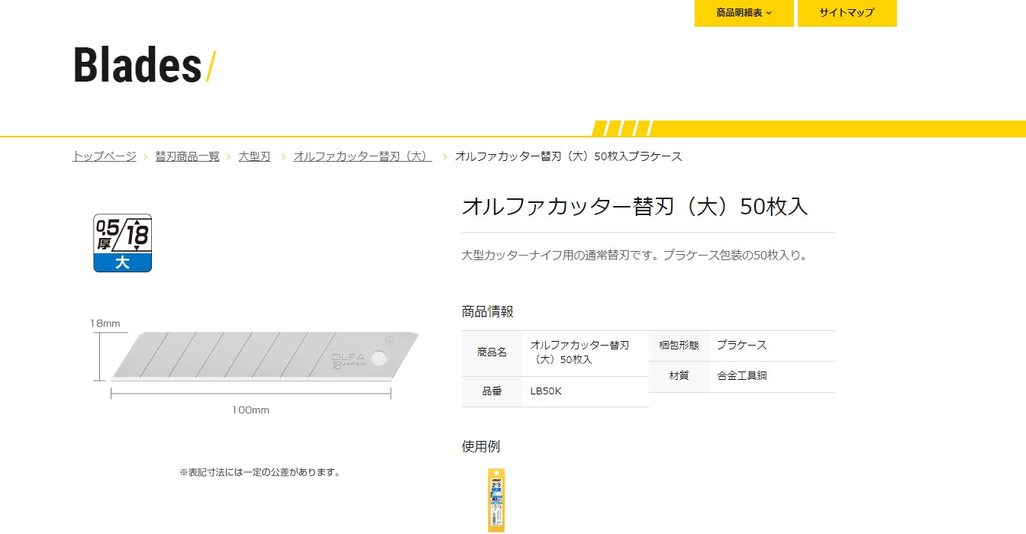
Task: Click the product number LB50K
Action: (x=546, y=391)
